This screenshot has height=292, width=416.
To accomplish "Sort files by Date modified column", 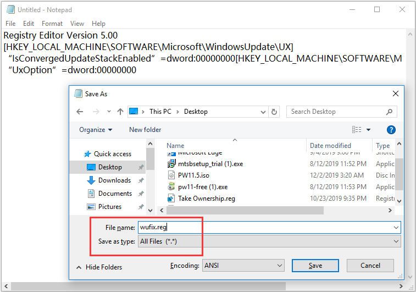I will tap(330, 146).
